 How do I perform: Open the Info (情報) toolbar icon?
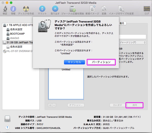[x=13, y=9]
